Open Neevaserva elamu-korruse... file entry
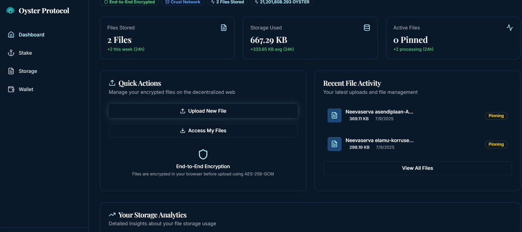 (x=418, y=144)
